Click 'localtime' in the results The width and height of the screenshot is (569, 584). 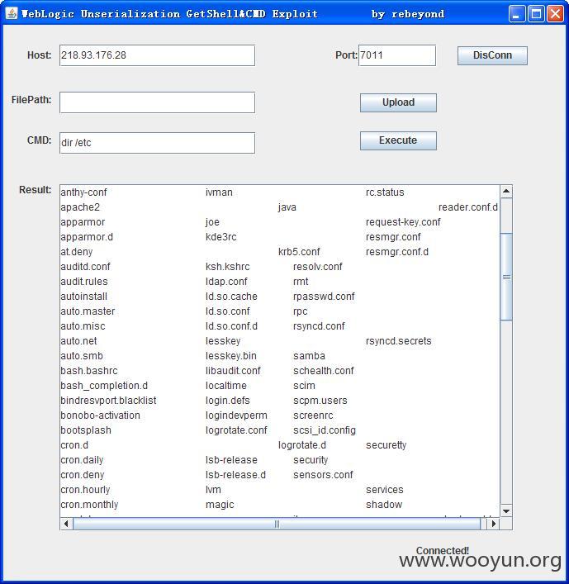click(x=226, y=386)
